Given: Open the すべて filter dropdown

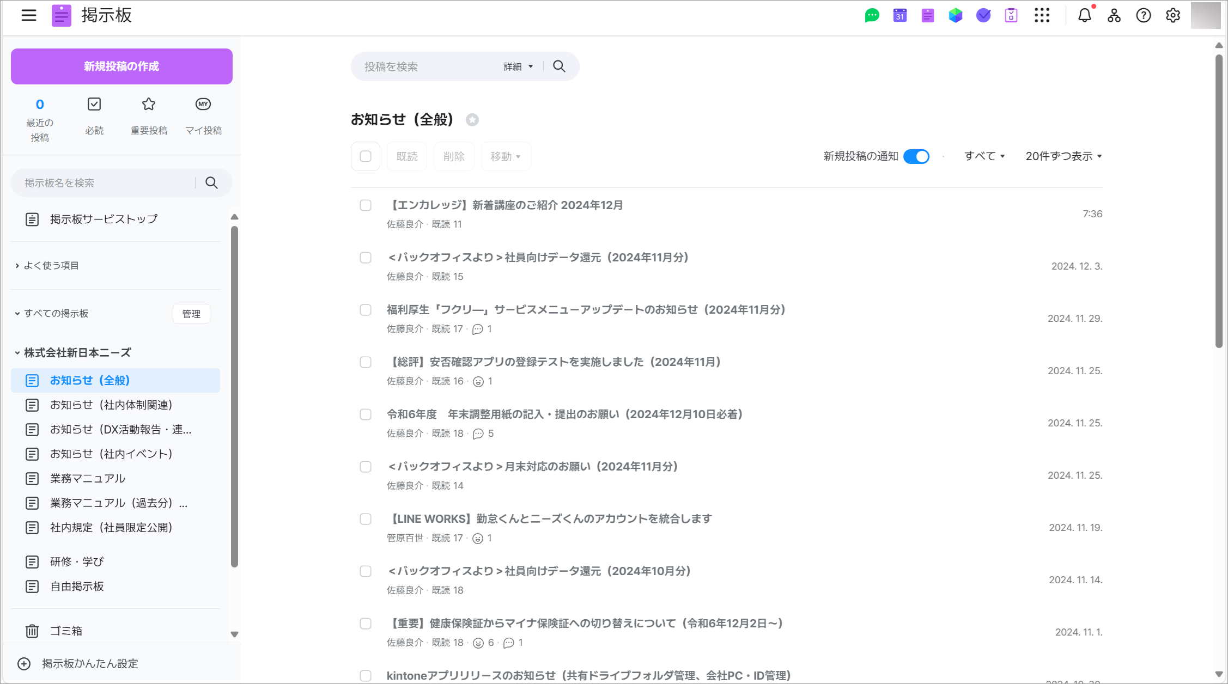Looking at the screenshot, I should point(984,156).
